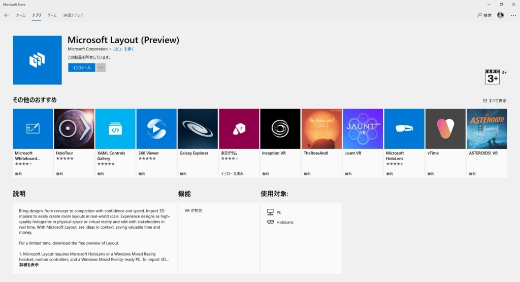Click the VR が有効 feature text
Image resolution: width=520 pixels, height=282 pixels.
pyautogui.click(x=193, y=211)
